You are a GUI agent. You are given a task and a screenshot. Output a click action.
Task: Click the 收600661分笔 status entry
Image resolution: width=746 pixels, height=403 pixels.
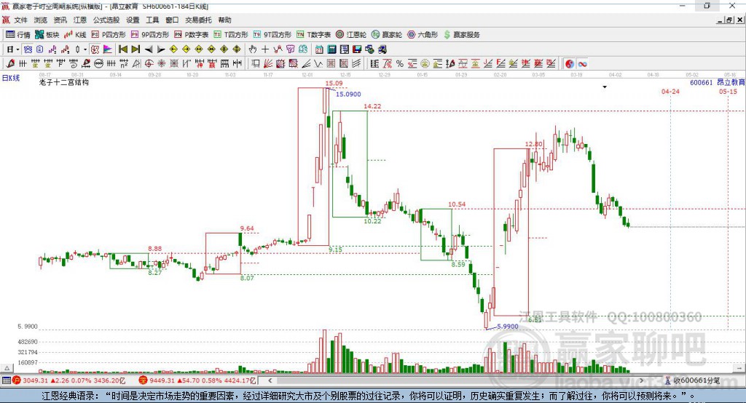[x=692, y=380]
